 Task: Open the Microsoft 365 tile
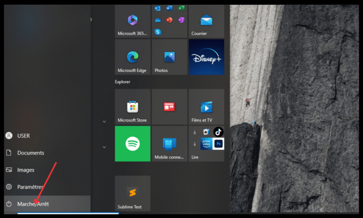(133, 21)
